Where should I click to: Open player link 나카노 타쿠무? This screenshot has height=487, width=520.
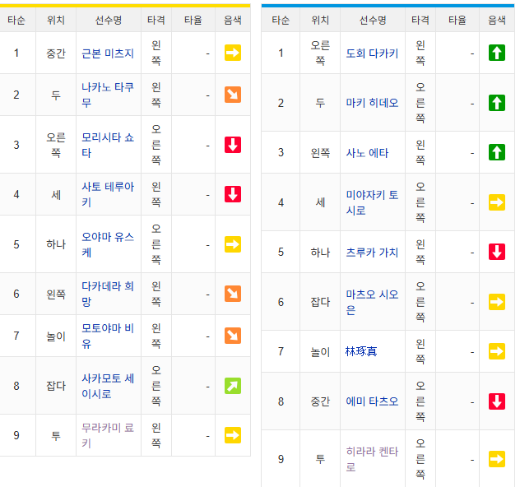click(x=108, y=95)
